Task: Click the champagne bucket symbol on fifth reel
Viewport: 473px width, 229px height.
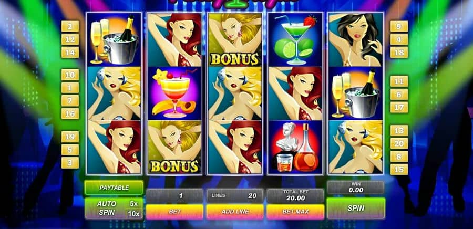Action: (356, 93)
